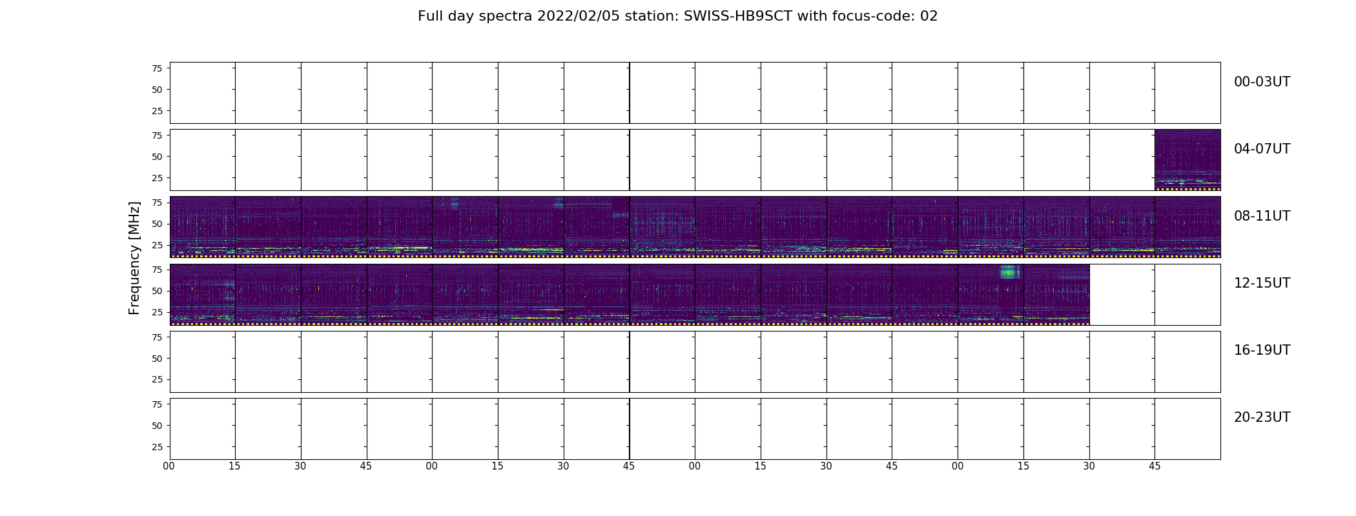Click the '75' frequency tick of the 12-15UT row
The height and width of the screenshot is (516, 1356).
pos(157,270)
